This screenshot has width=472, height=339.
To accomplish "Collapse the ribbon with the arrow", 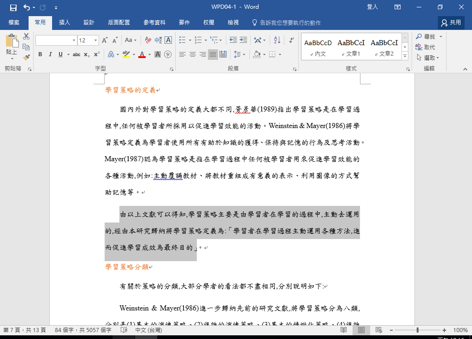I will click(x=465, y=69).
